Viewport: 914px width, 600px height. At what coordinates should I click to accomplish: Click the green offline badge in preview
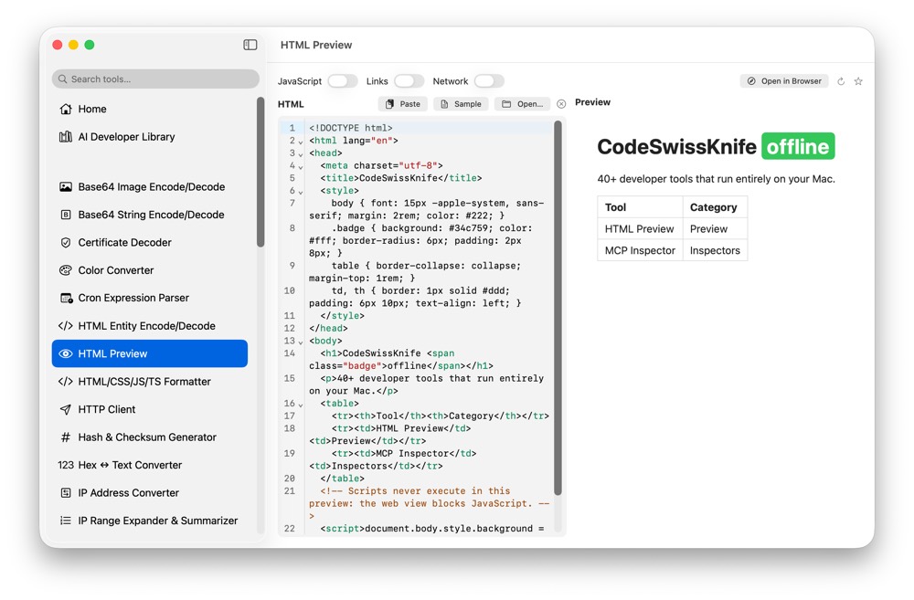click(798, 146)
